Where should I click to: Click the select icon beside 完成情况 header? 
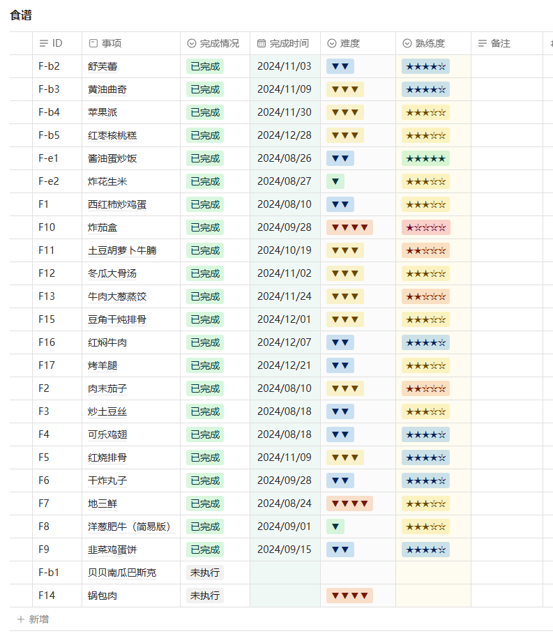pyautogui.click(x=192, y=43)
